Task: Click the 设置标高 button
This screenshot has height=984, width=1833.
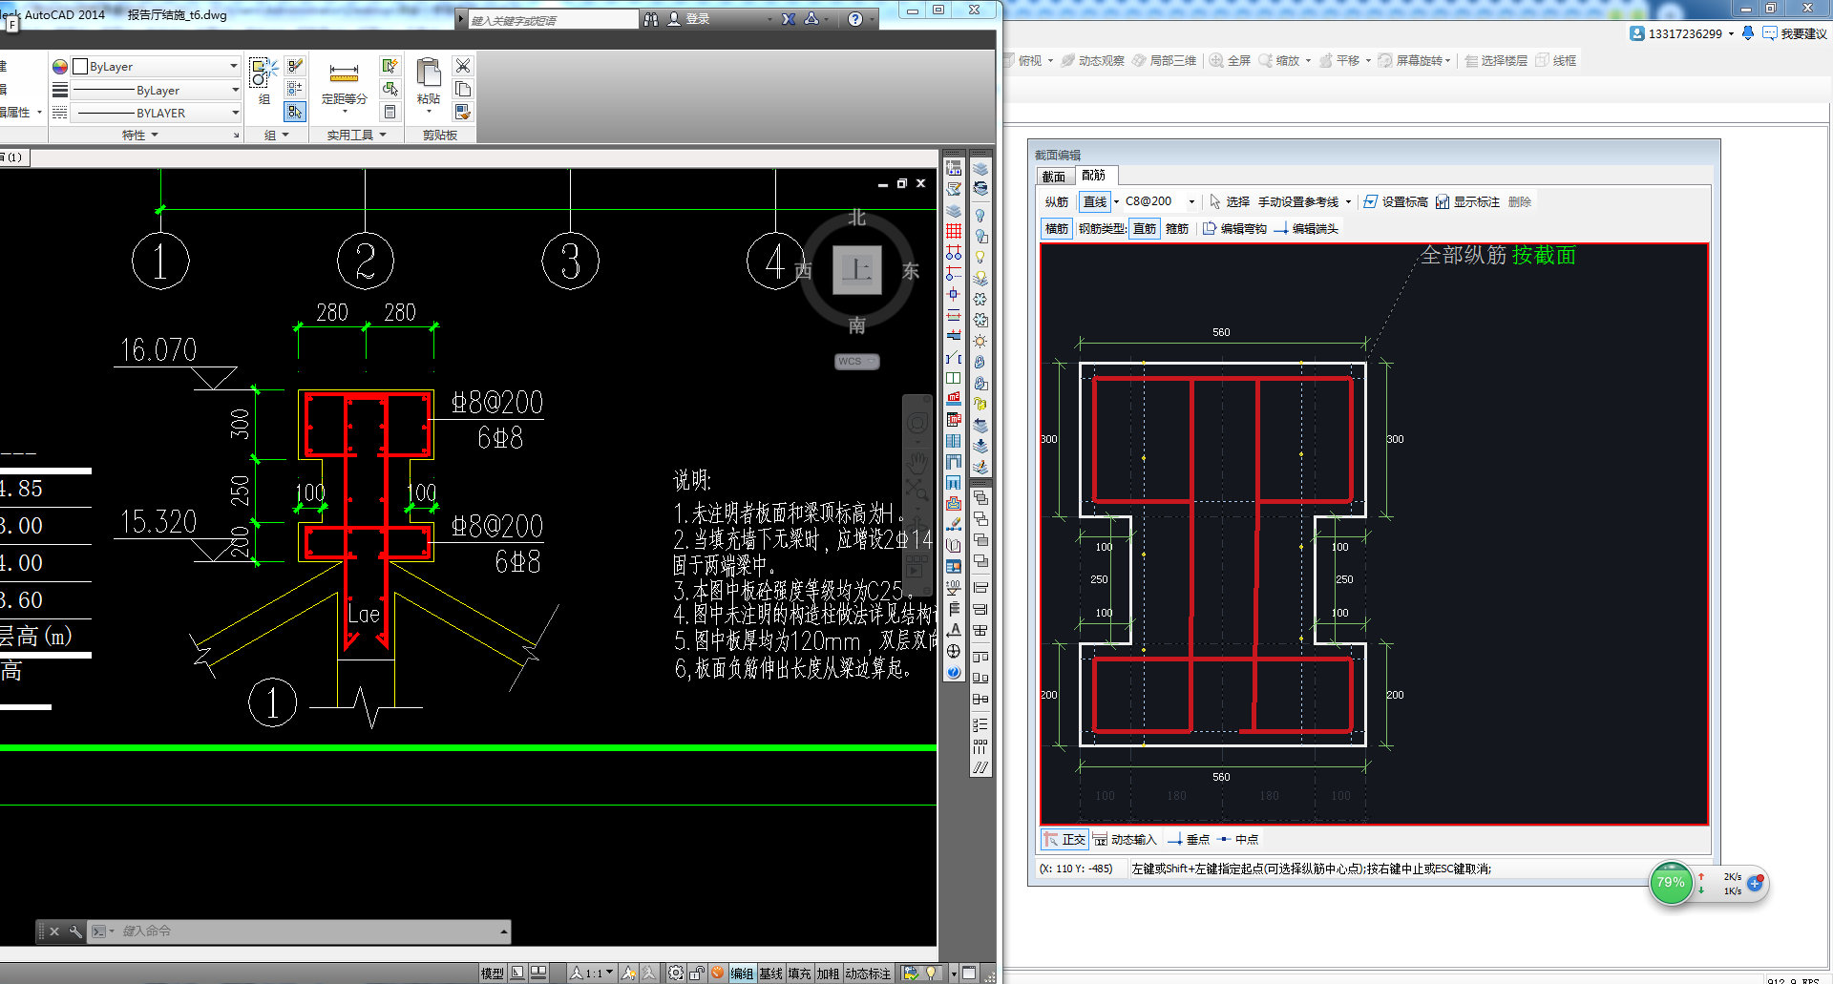Action: point(1396,202)
